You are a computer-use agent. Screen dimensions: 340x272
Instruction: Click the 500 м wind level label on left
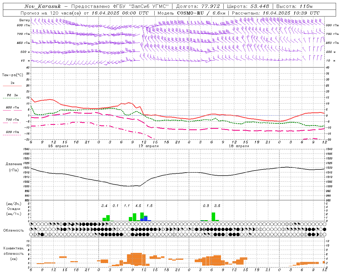click(x=25, y=52)
